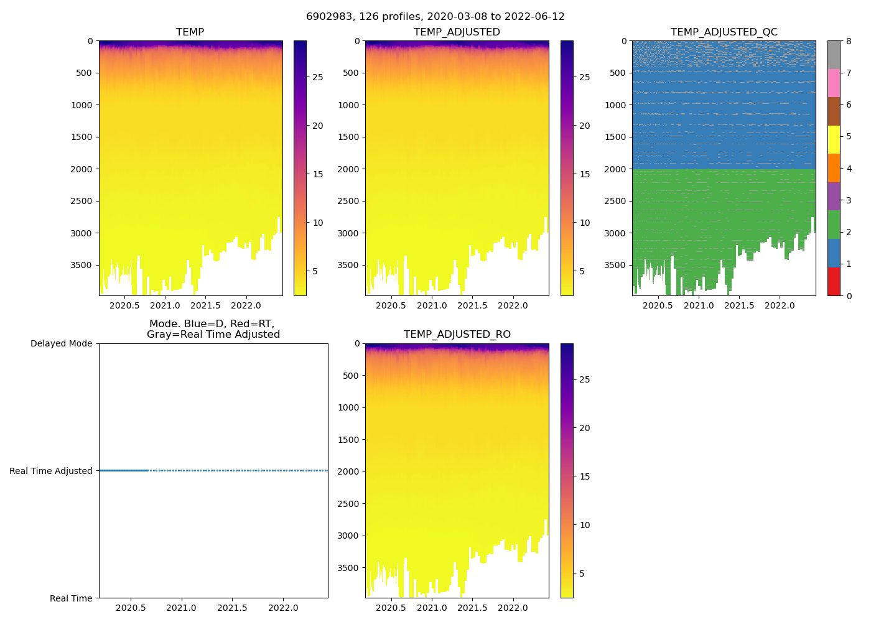Click the figure title with float ID 6902983
This screenshot has width=871, height=622.
[x=435, y=17]
